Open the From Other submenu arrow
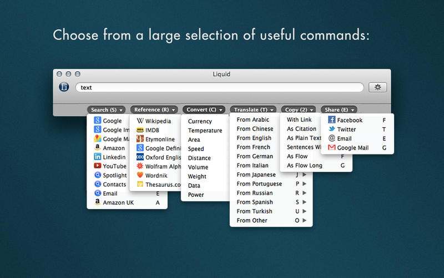 [x=305, y=221]
